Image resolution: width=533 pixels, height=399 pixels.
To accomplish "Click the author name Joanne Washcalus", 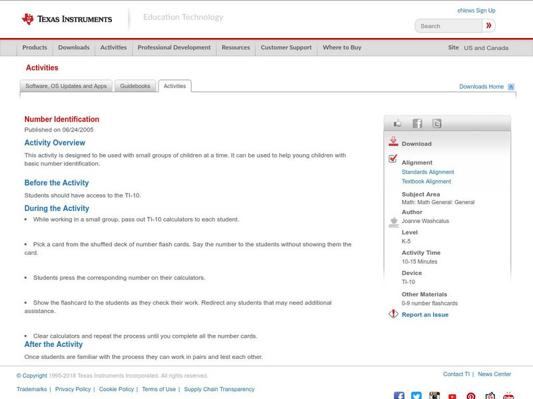I will click(x=425, y=221).
